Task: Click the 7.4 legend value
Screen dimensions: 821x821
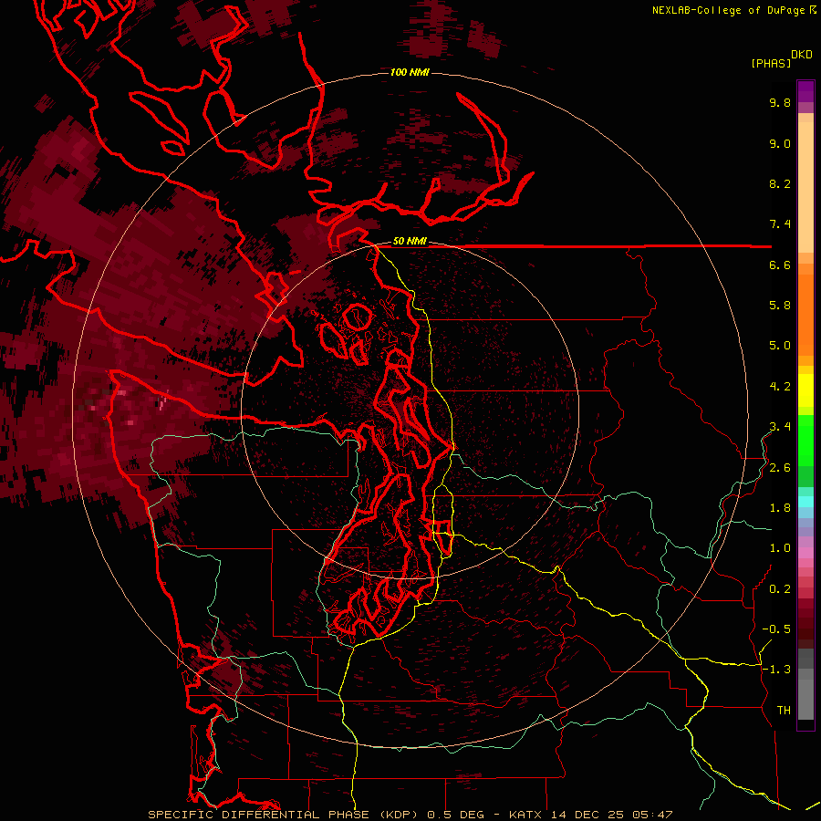Action: point(780,224)
